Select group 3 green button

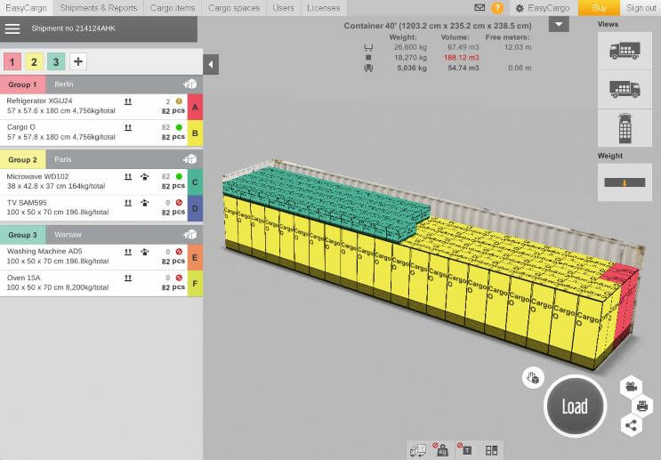click(56, 61)
